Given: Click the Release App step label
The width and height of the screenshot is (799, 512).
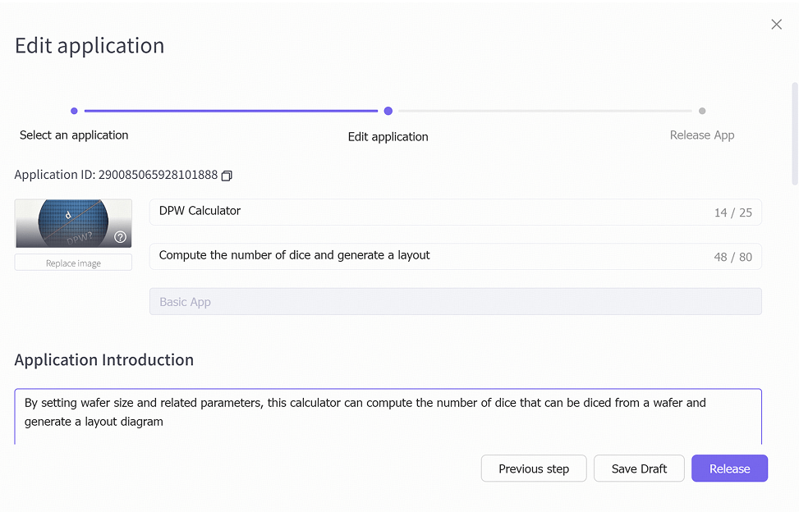Looking at the screenshot, I should click(702, 135).
